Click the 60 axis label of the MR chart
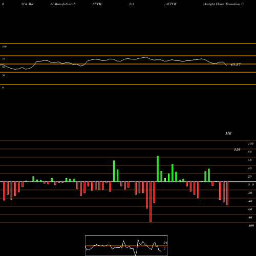 tap(249, 160)
